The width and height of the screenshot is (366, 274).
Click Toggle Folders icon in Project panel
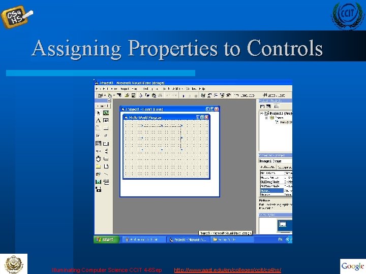point(277,107)
